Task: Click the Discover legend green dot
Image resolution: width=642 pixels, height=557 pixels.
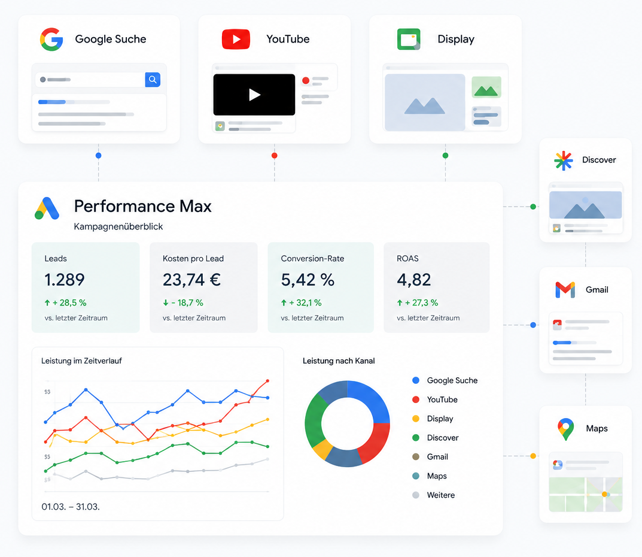Action: tap(416, 438)
